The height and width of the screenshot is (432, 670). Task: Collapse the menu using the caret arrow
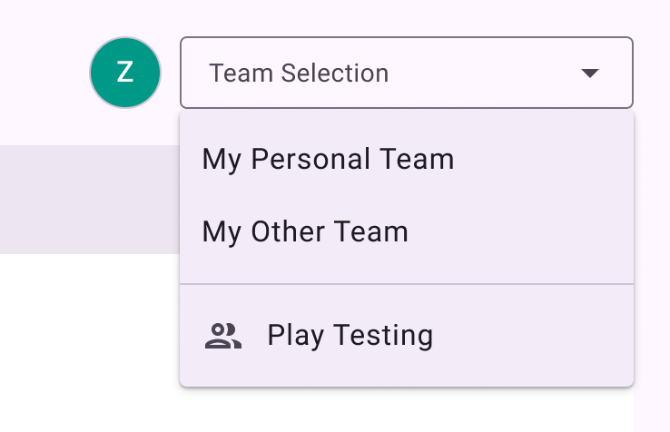point(590,74)
